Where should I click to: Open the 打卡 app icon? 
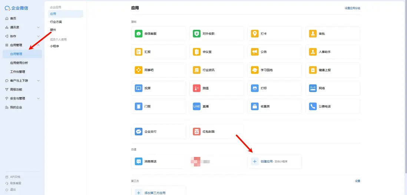tap(255, 34)
